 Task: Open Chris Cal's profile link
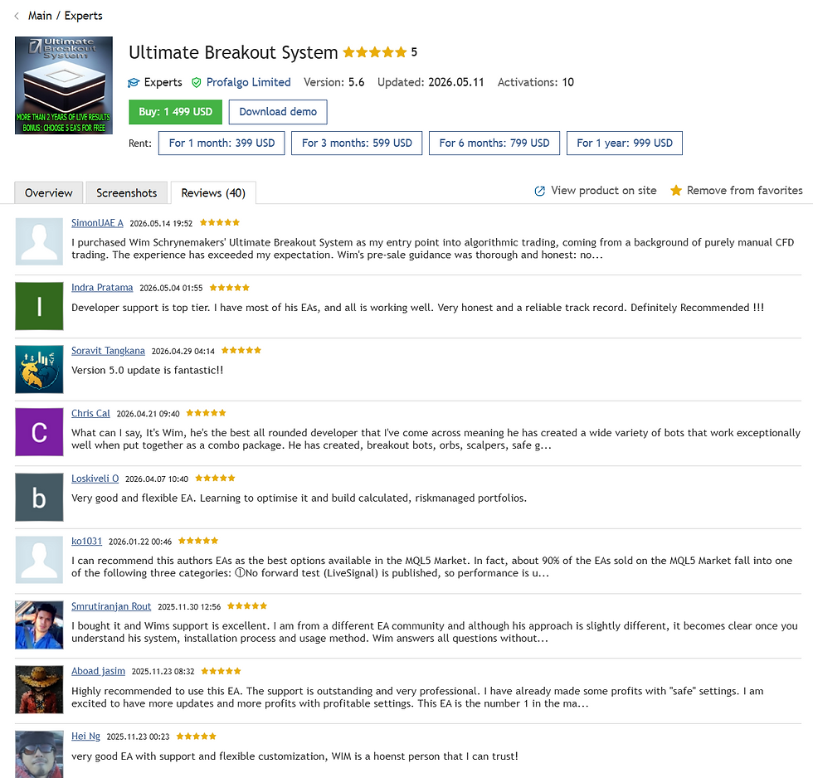tap(90, 414)
